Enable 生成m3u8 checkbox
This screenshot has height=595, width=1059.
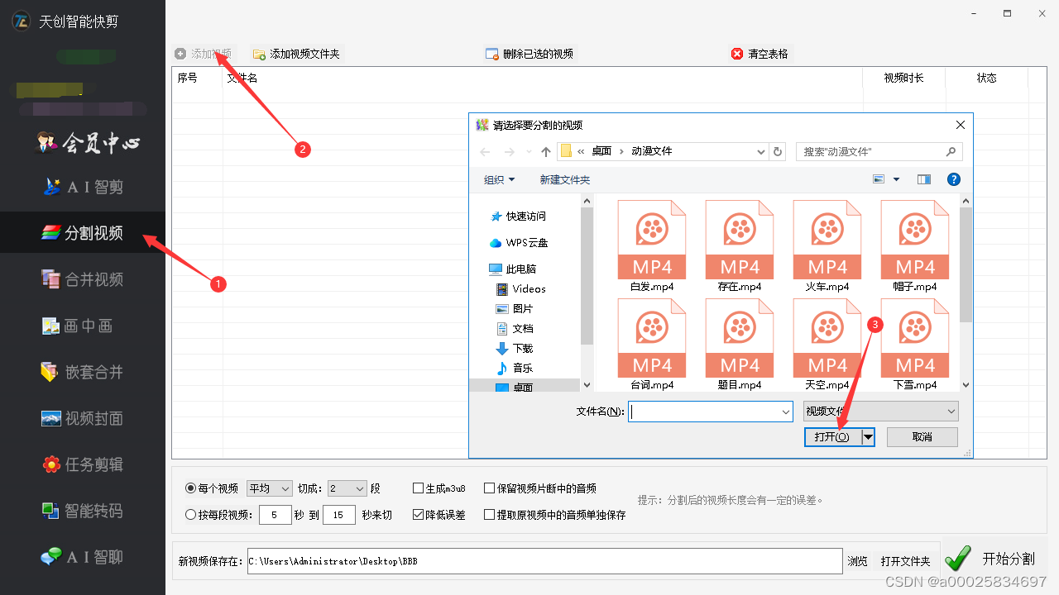pos(440,488)
